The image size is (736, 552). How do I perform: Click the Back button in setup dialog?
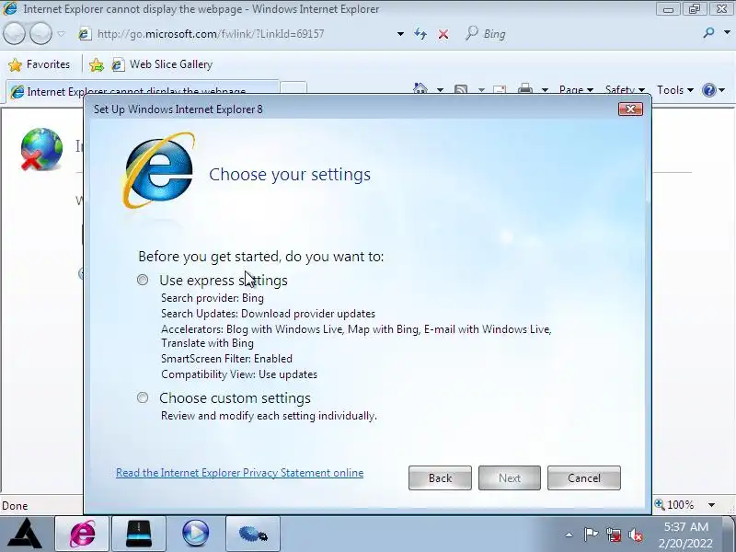click(440, 477)
